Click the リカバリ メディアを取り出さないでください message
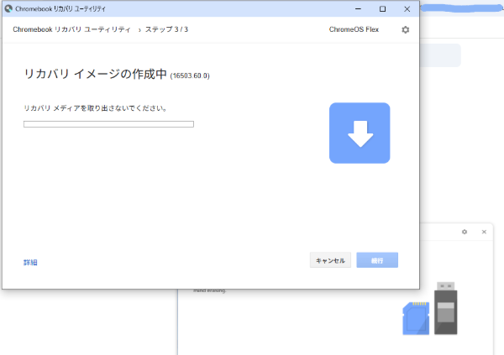This screenshot has height=355, width=504. click(x=95, y=108)
